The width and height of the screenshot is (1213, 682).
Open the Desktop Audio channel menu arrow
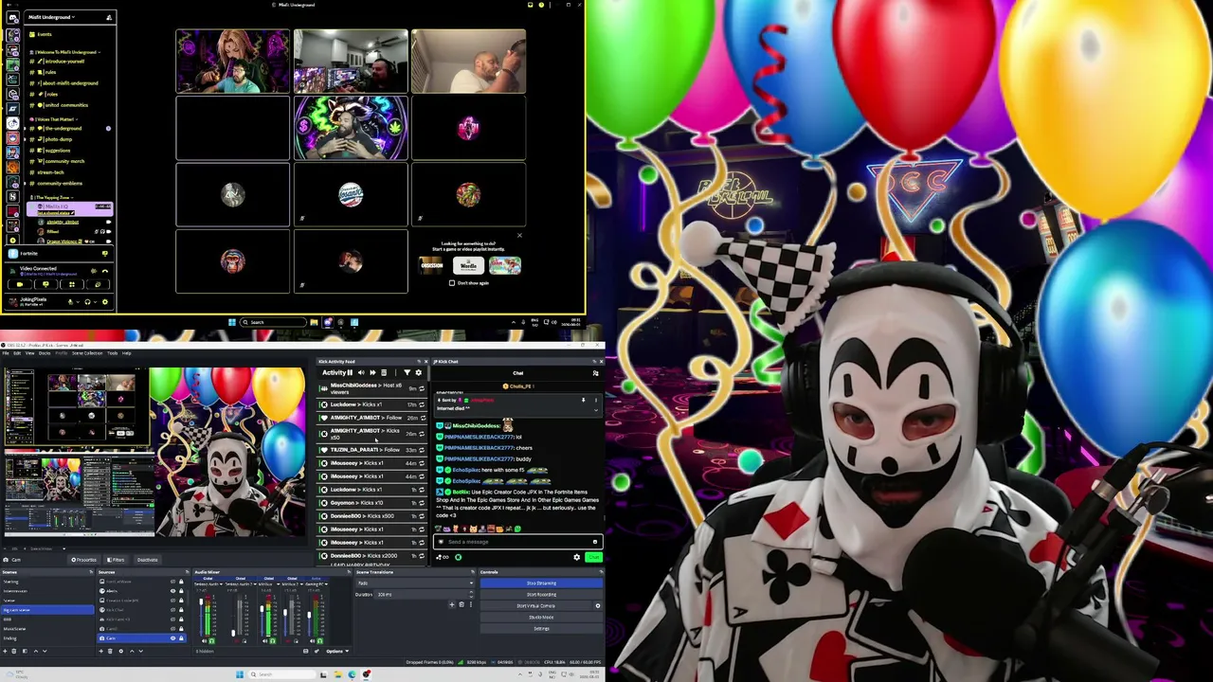220,583
